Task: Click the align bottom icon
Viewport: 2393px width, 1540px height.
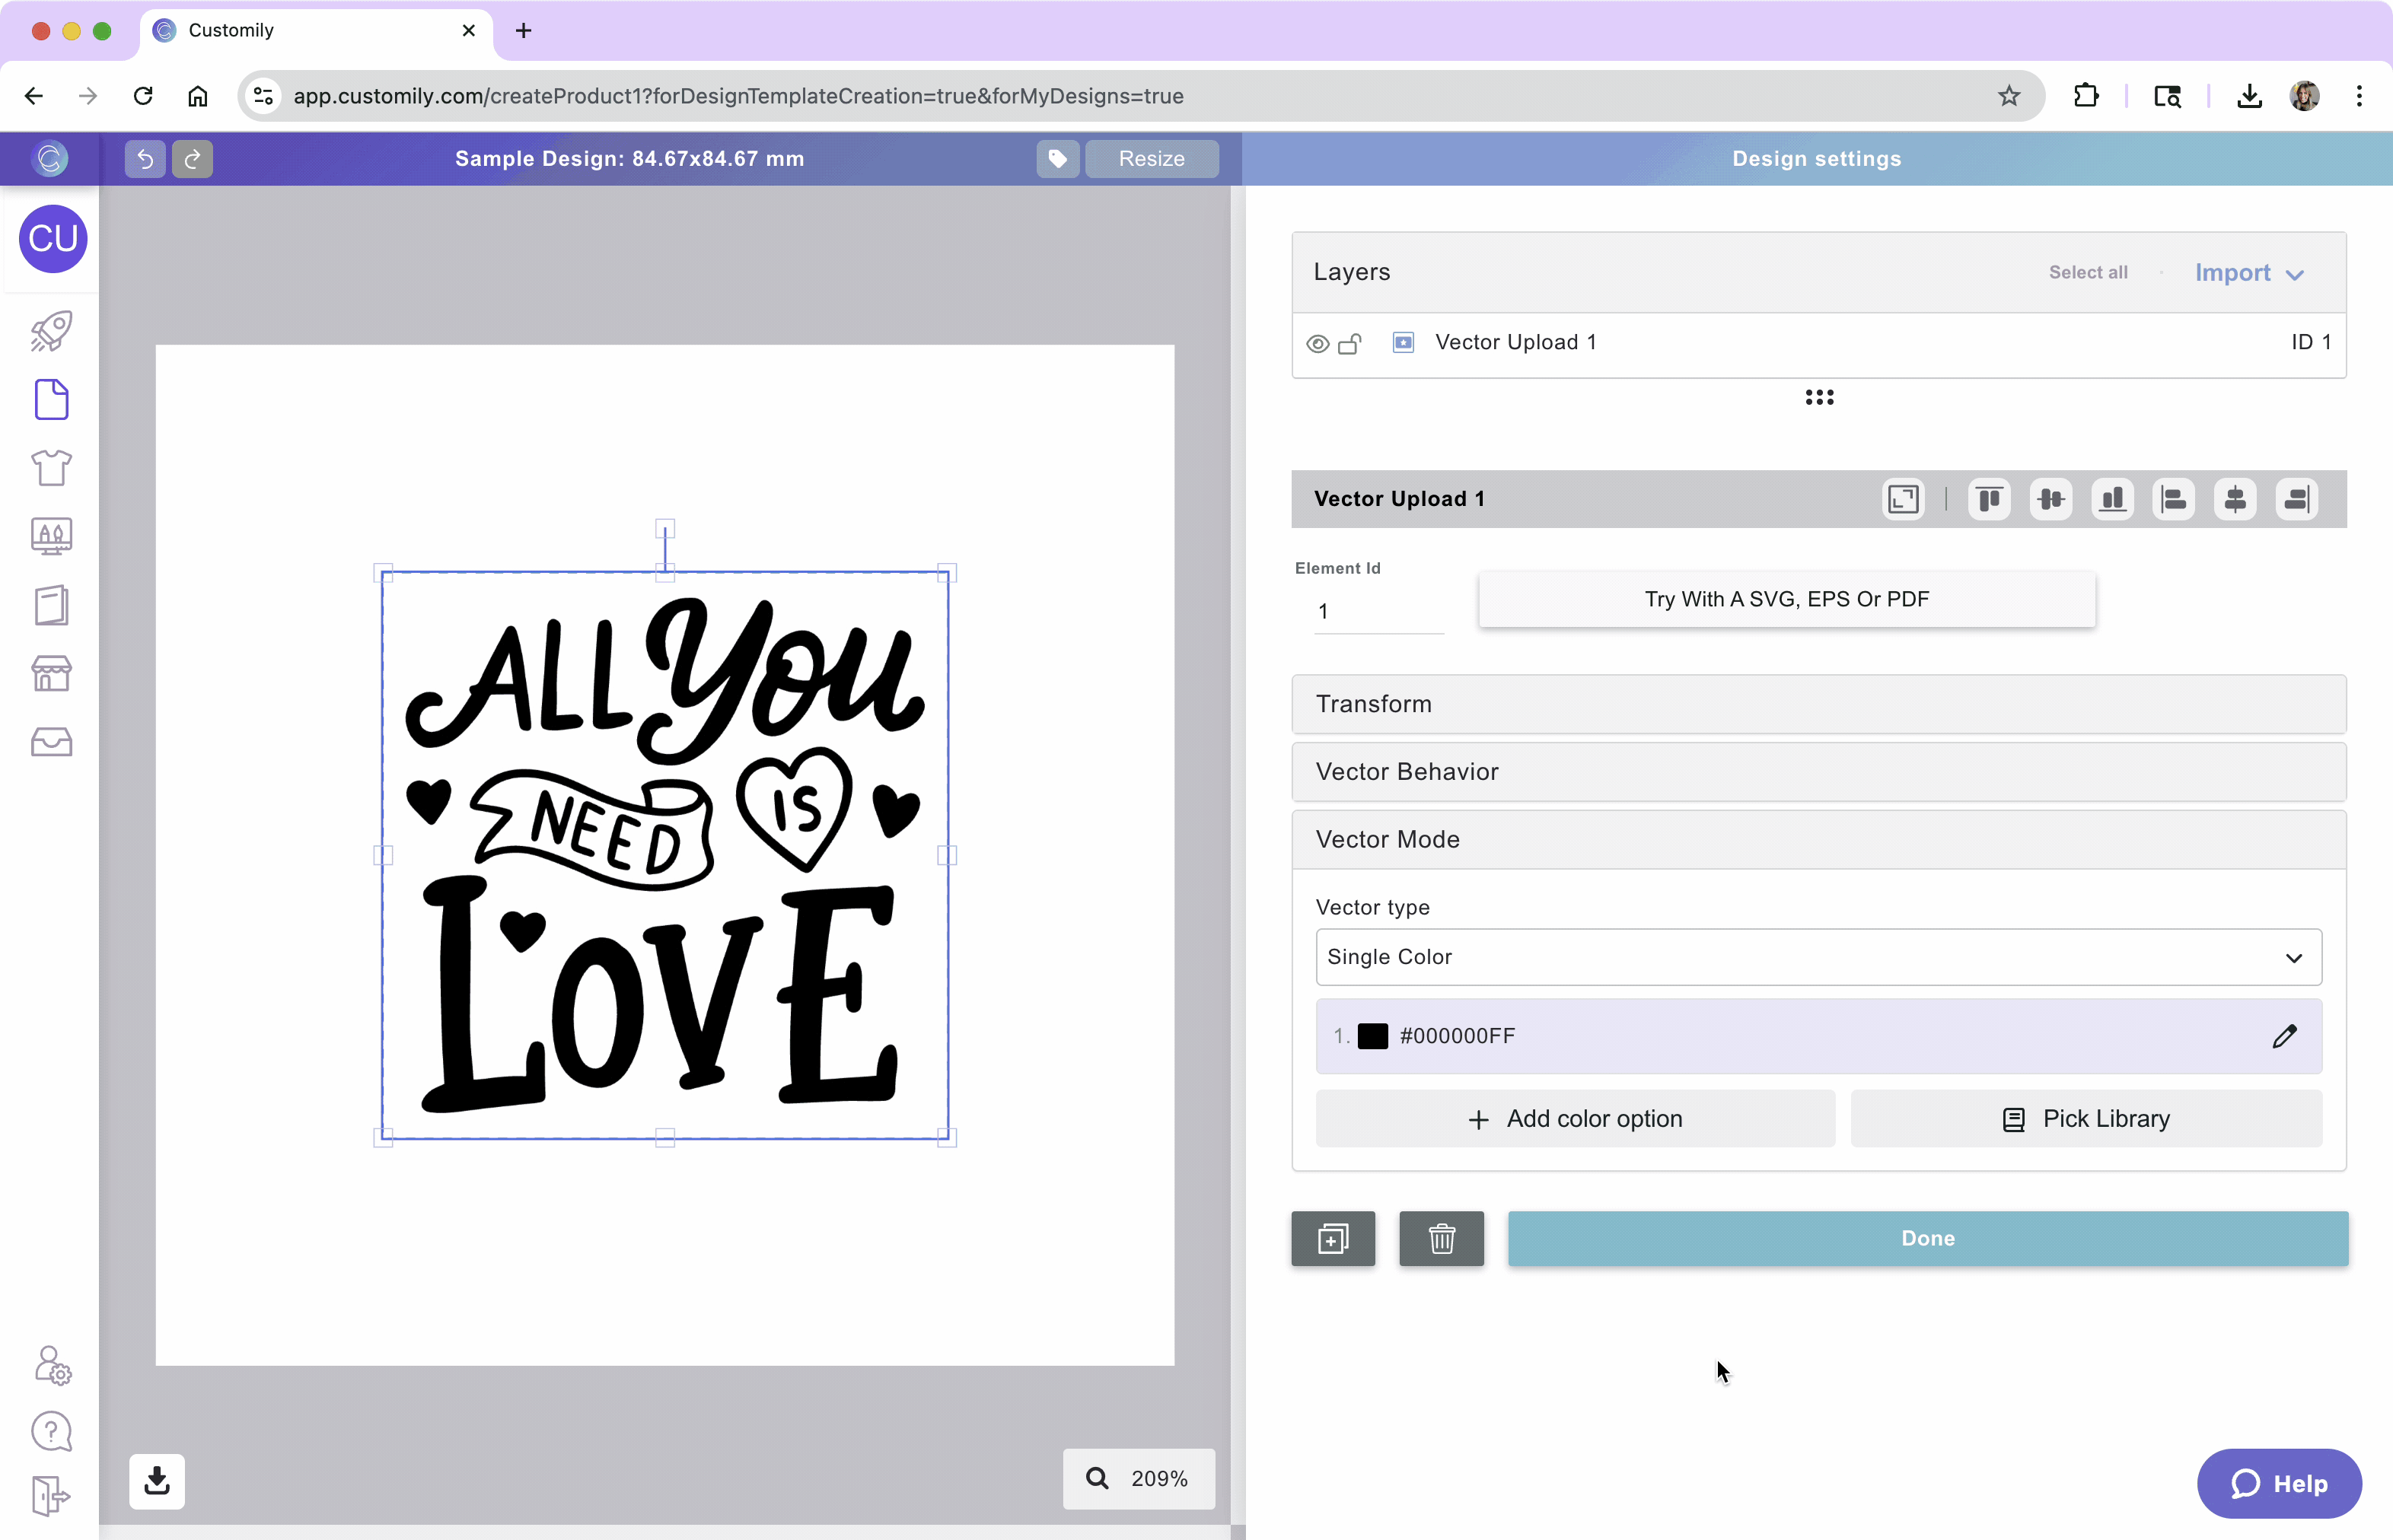Action: coord(2112,499)
